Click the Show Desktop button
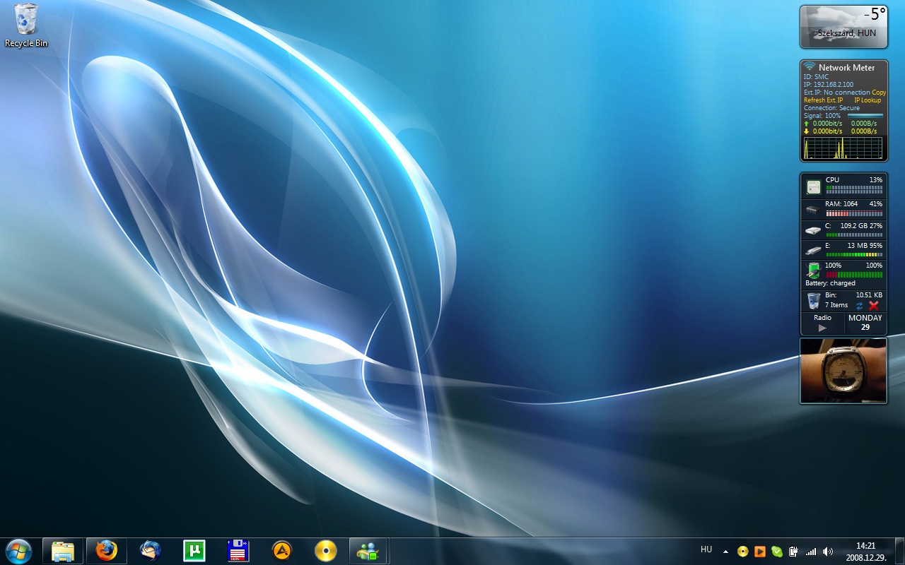Screen dimensions: 905x565 coord(899,551)
